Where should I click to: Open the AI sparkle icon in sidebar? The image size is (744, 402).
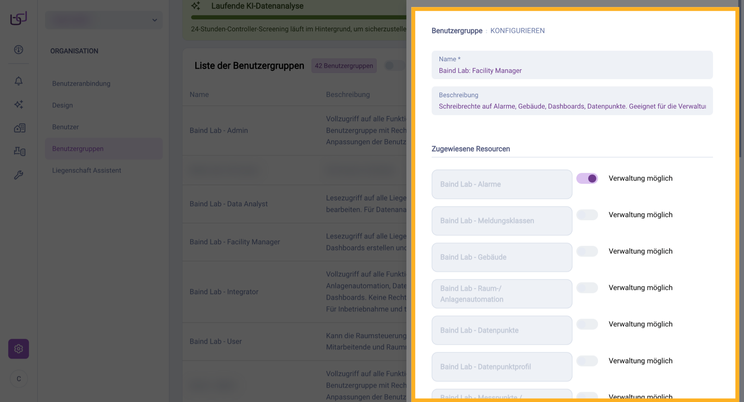(19, 104)
